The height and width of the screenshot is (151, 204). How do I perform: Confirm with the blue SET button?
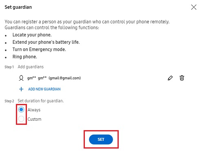coord(101,140)
